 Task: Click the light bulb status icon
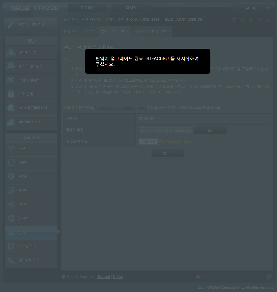[234, 20]
